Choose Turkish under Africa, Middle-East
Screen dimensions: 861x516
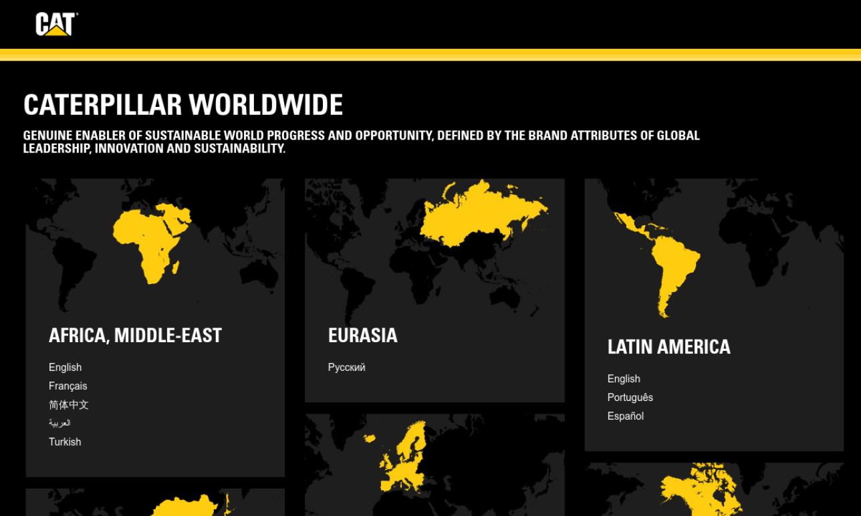coord(64,442)
